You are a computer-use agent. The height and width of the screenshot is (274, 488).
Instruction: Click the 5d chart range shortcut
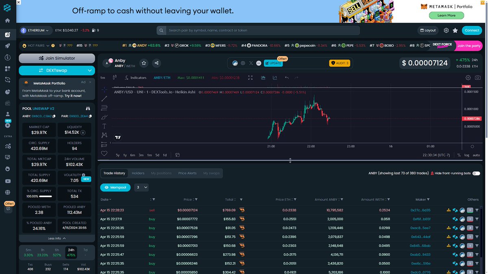[x=157, y=155]
